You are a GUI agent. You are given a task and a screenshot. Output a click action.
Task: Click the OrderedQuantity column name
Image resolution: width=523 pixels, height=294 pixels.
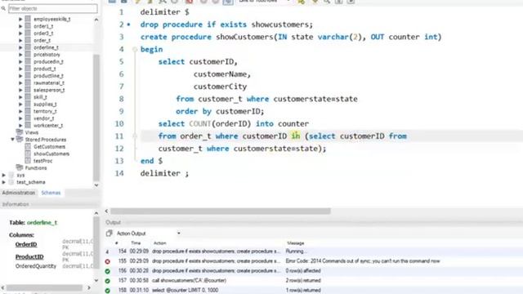pyautogui.click(x=36, y=266)
